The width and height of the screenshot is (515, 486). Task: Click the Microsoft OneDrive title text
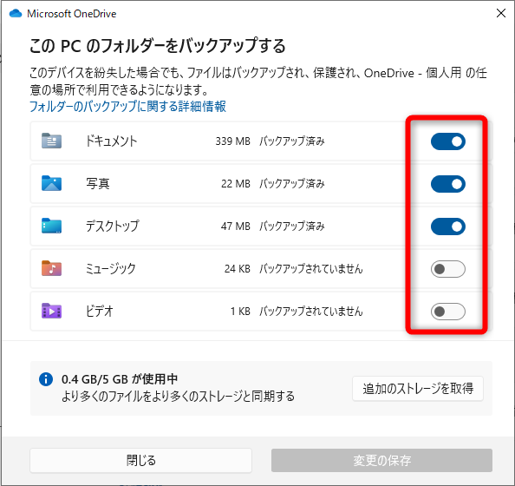click(72, 14)
